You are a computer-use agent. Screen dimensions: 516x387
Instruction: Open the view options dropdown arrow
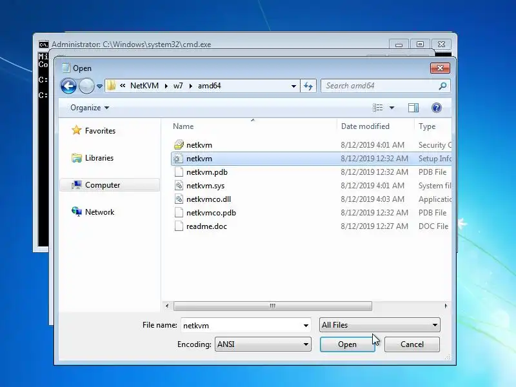tap(392, 108)
